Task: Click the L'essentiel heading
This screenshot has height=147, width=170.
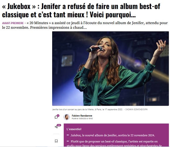Action: 74,129
